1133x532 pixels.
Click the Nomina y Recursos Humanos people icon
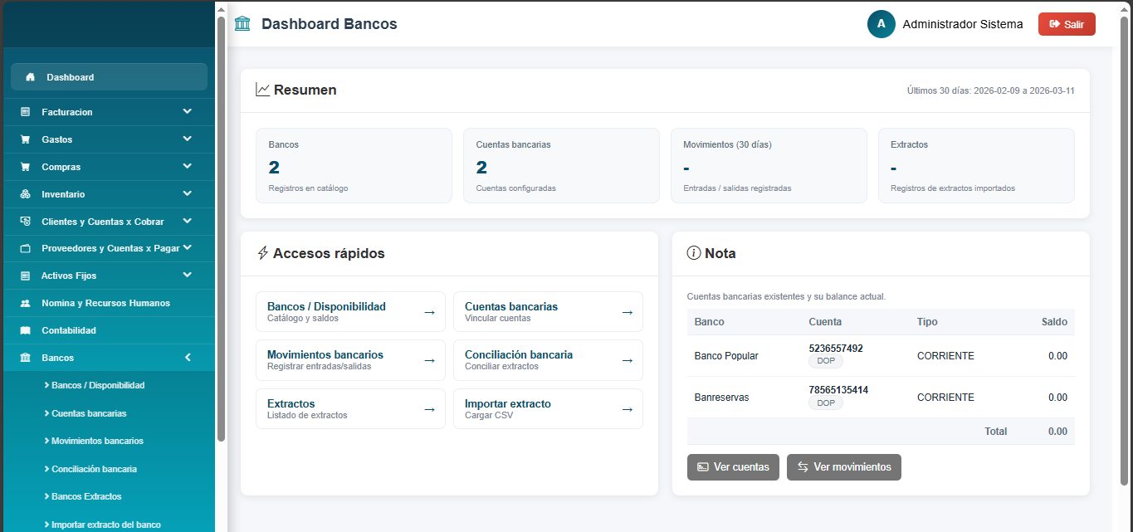coord(25,303)
